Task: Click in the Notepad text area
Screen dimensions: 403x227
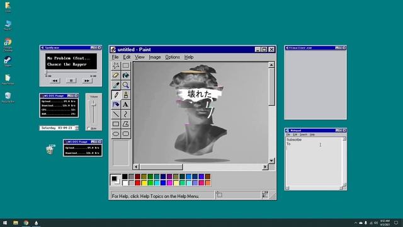Action: tap(314, 162)
